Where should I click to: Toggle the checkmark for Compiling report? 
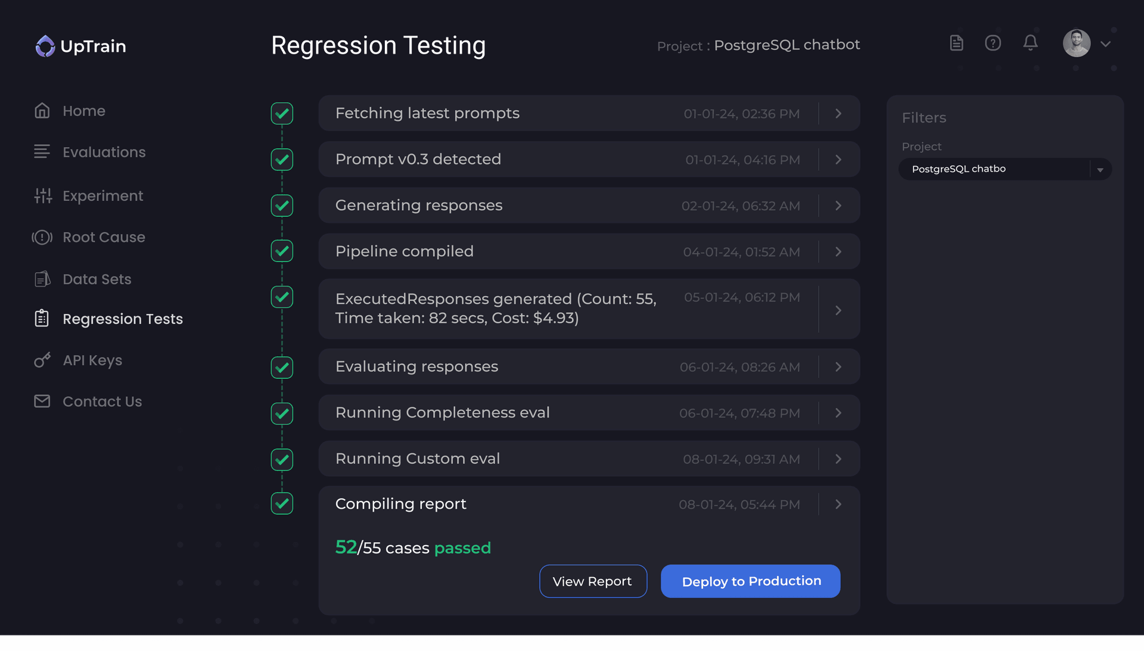281,503
